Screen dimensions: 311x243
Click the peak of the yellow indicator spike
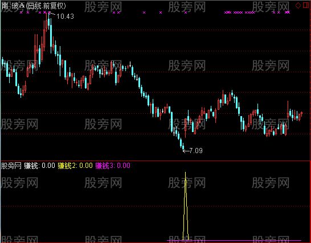pyautogui.click(x=186, y=173)
